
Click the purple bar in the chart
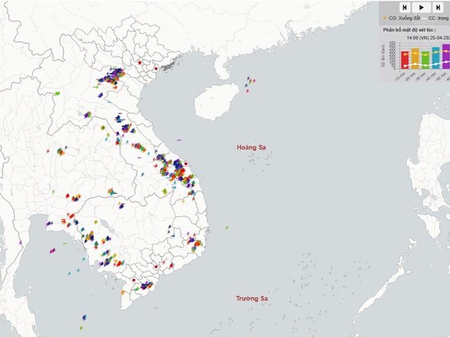pyautogui.click(x=445, y=56)
